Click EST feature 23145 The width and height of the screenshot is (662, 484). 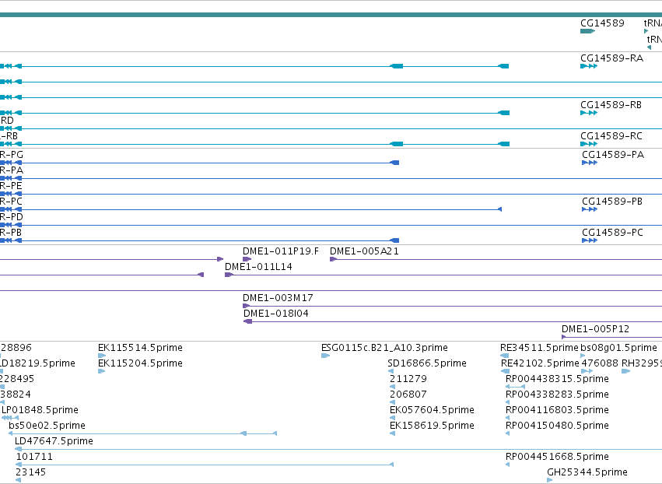31,472
